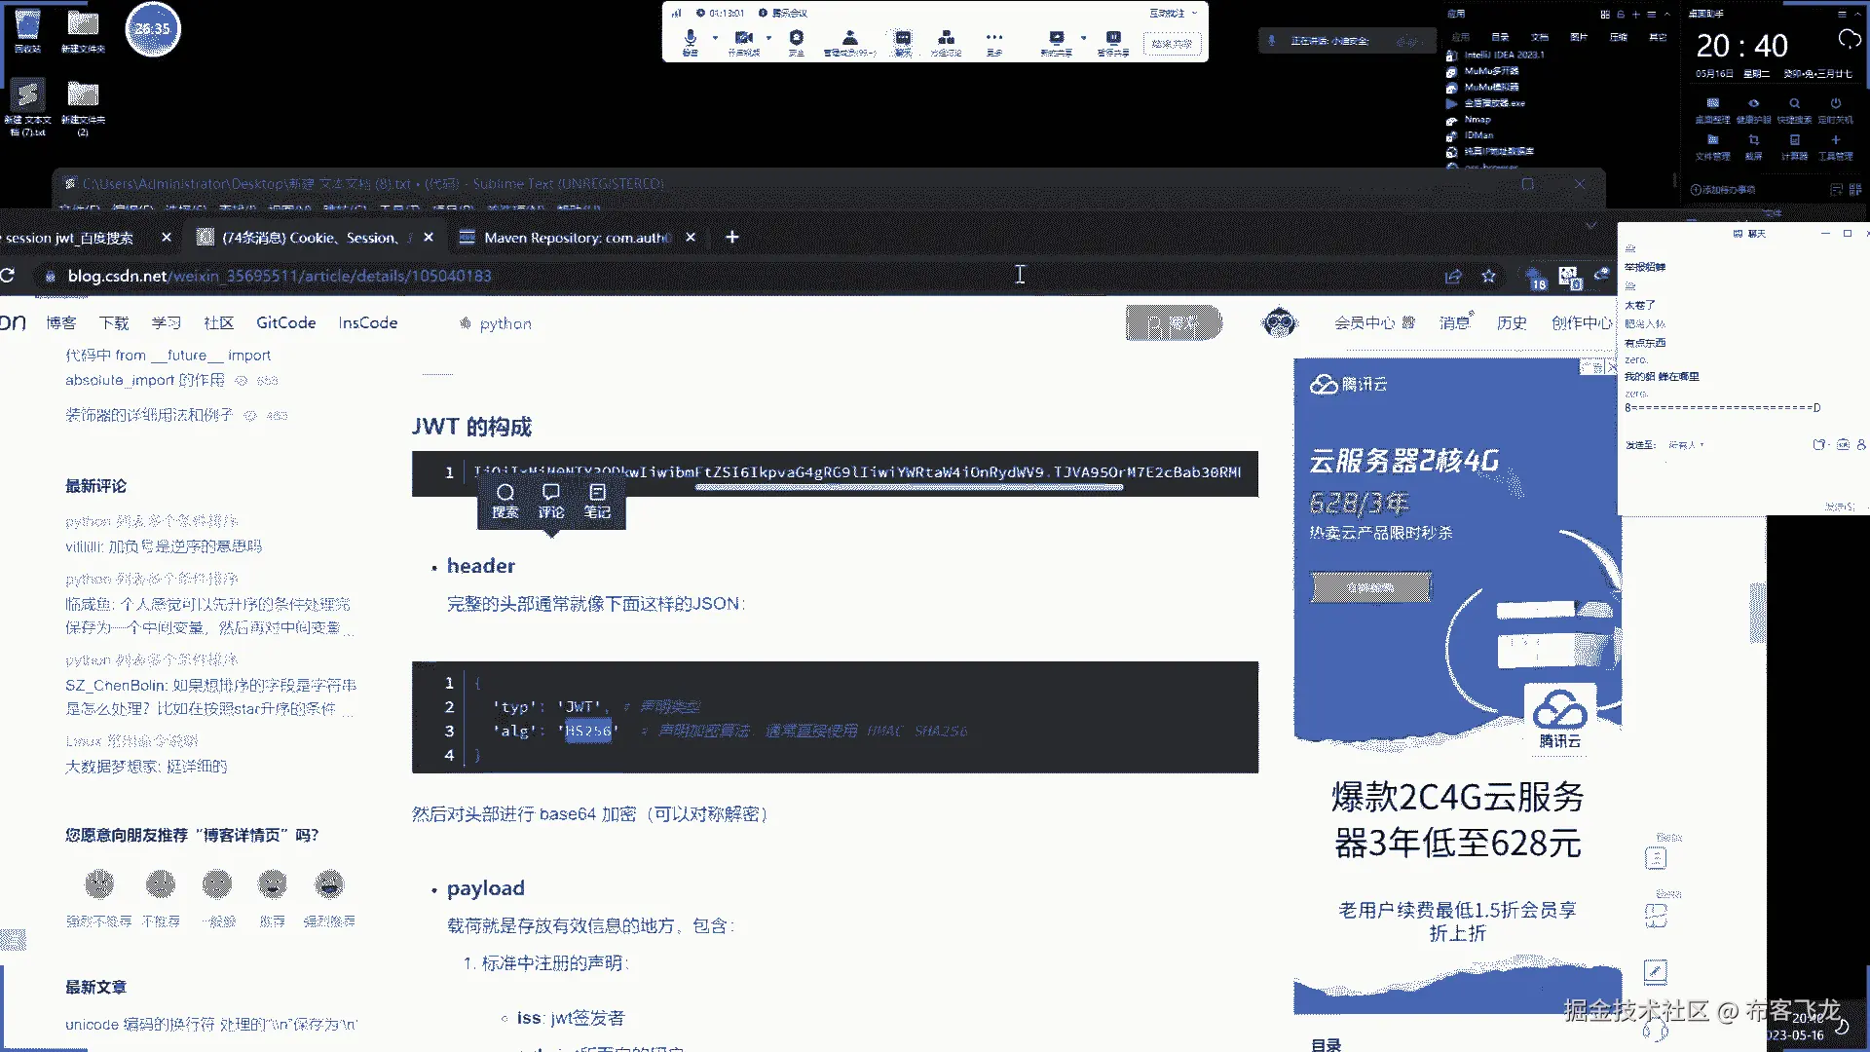Click the 笔记 note icon in popup
This screenshot has width=1870, height=1052.
click(597, 500)
